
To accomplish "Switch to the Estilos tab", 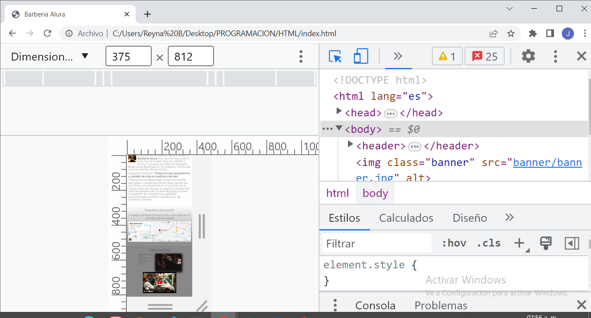I will (344, 218).
